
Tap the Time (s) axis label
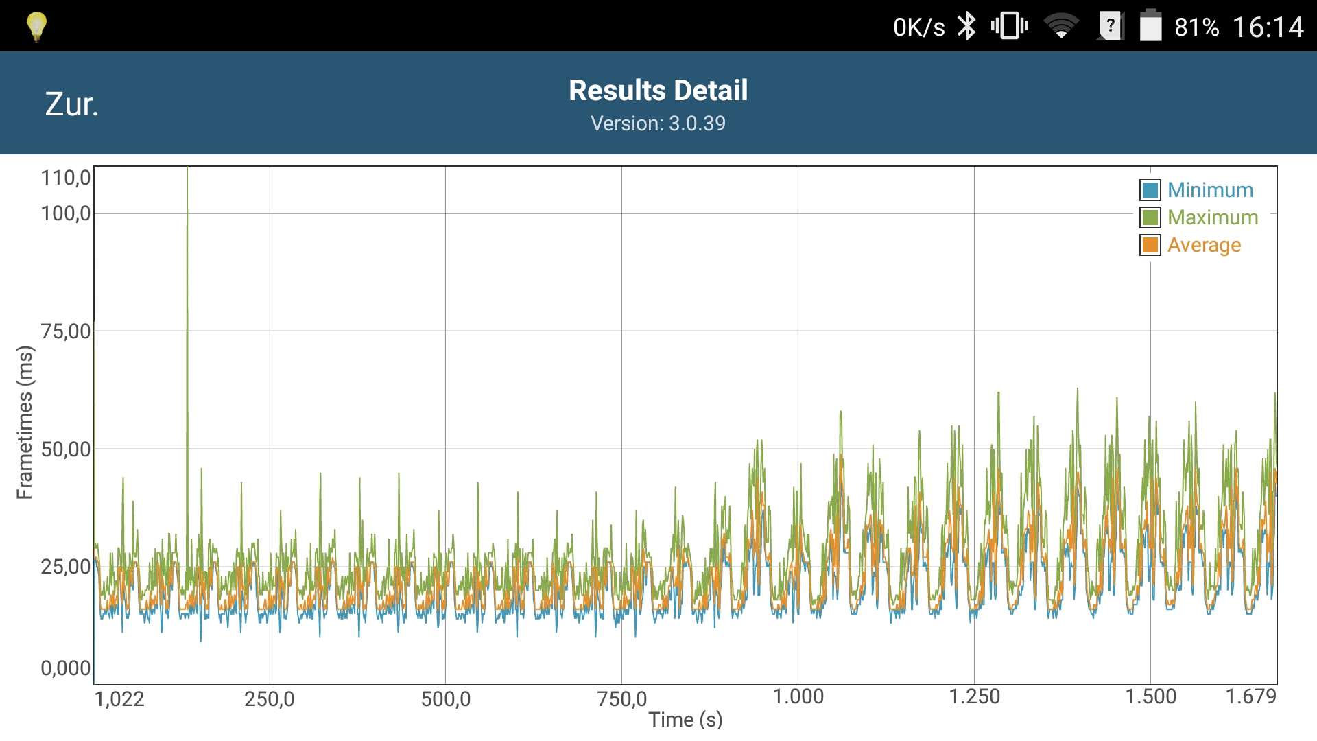coord(685,720)
